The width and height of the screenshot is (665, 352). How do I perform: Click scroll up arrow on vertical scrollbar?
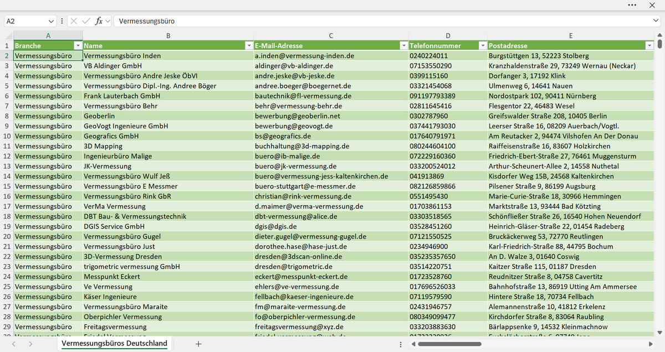(660, 35)
